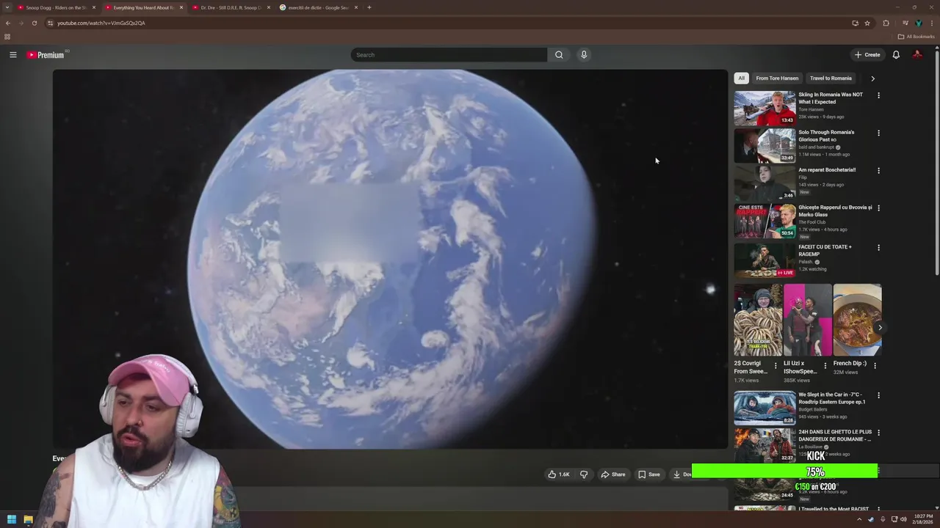Viewport: 940px width, 528px height.
Task: Show more filter chips with right chevron
Action: pos(872,78)
